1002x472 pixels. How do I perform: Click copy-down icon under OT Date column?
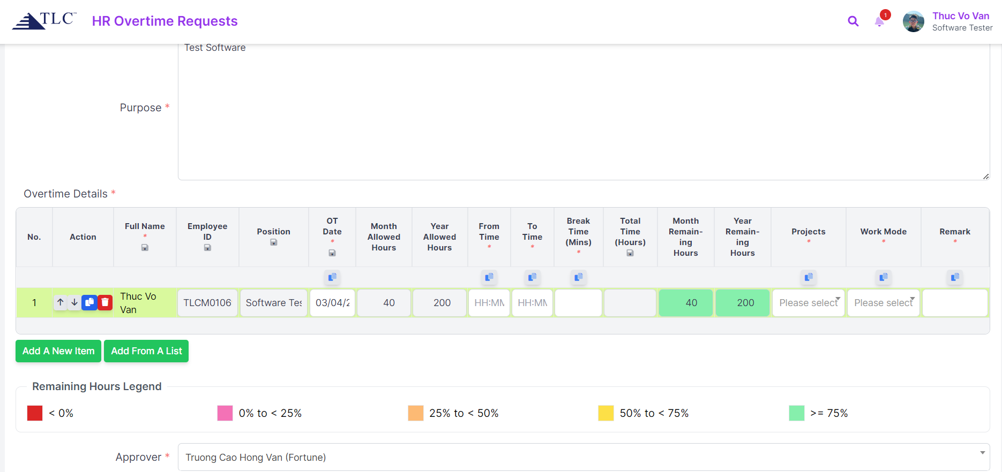[332, 277]
